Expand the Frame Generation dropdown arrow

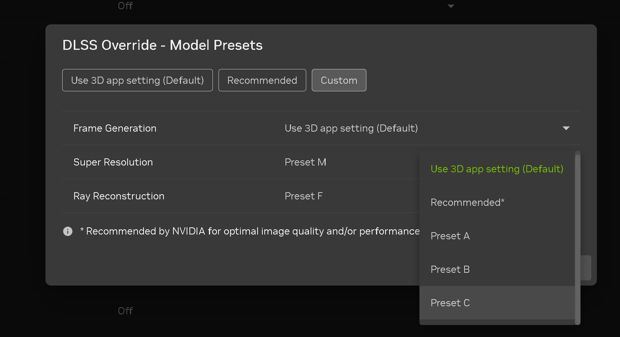point(566,128)
